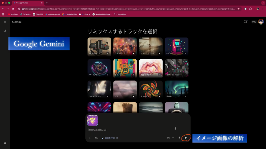This screenshot has height=149, width=266.
Task: Play the ラテンポップ track preview
Action: pyautogui.click(x=134, y=53)
